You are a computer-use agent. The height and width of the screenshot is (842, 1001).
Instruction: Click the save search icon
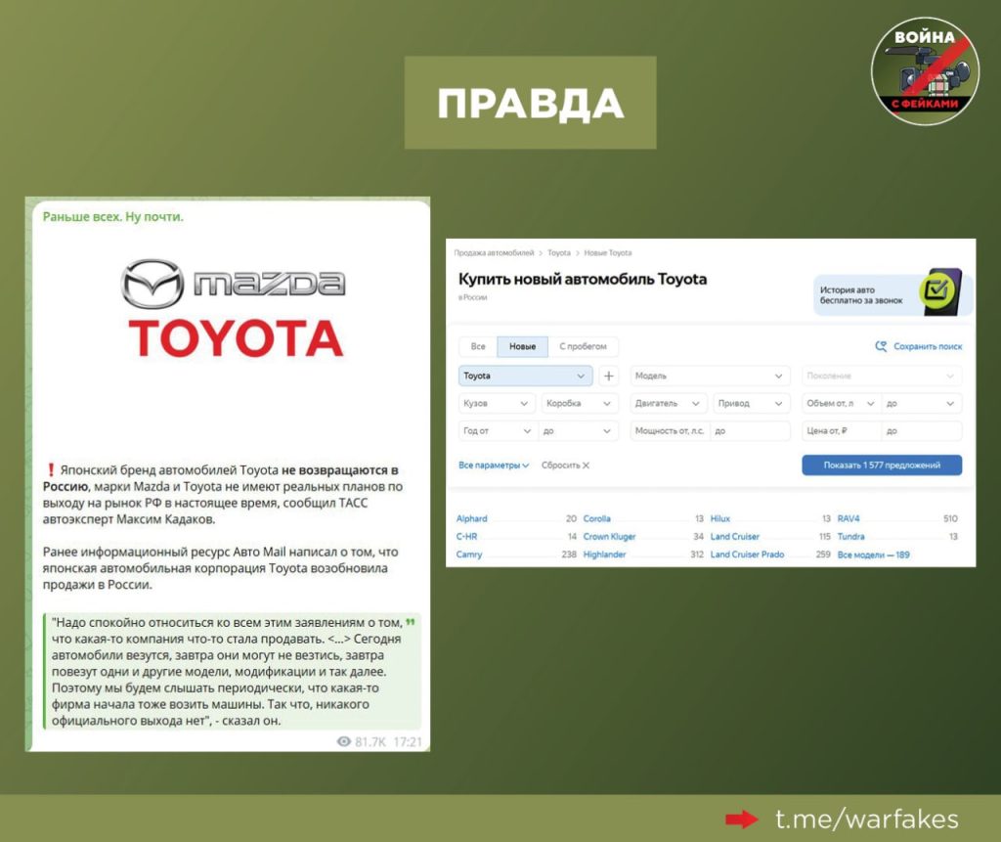(x=881, y=346)
